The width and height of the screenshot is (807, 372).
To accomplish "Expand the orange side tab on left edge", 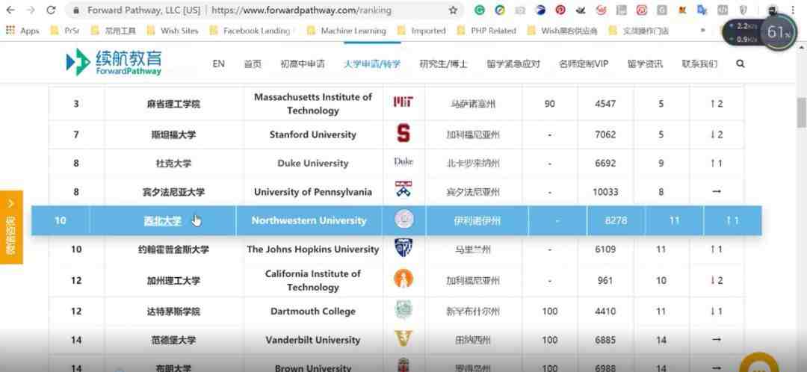I will [11, 227].
